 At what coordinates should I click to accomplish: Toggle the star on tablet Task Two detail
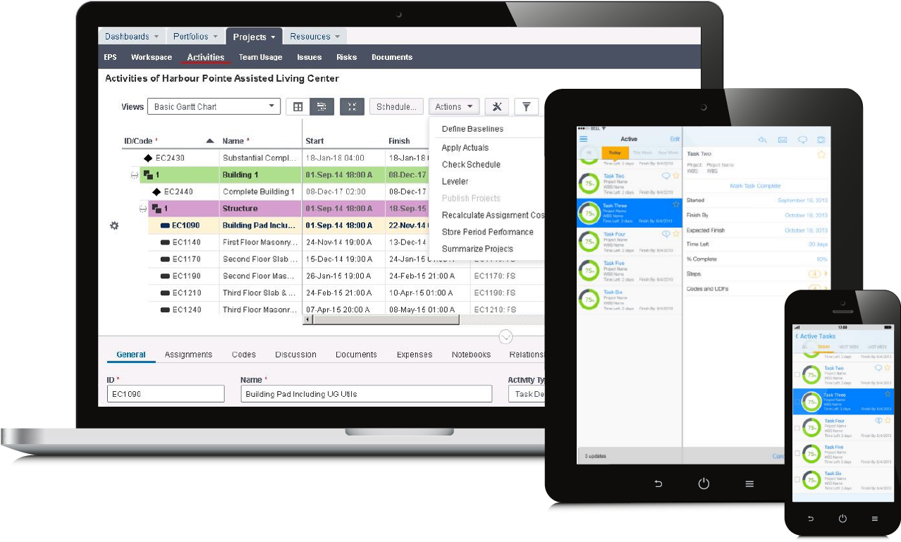(821, 154)
